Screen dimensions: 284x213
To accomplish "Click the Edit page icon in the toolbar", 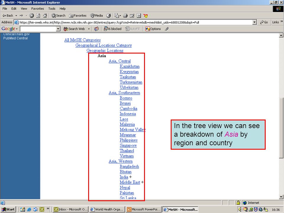I will 132,16.
